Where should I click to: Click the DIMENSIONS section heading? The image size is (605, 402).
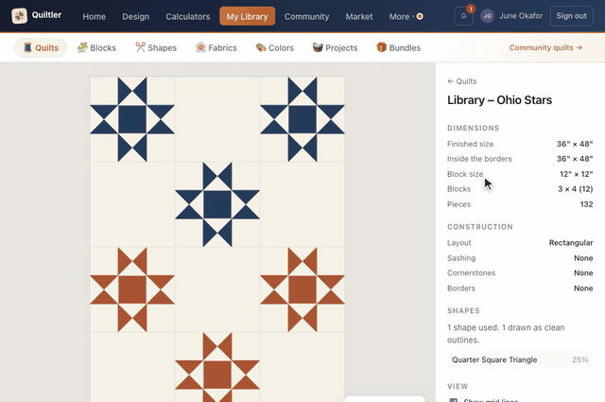[473, 128]
